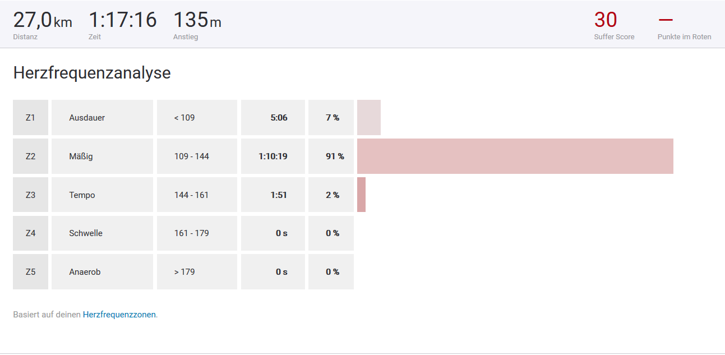Click the 109 - 144 heart rate range
This screenshot has width=725, height=355.
(x=192, y=156)
